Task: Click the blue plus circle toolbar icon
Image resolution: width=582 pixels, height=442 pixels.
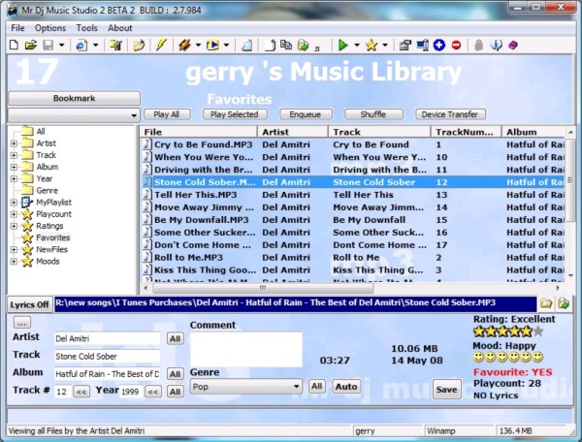Action: tap(438, 46)
